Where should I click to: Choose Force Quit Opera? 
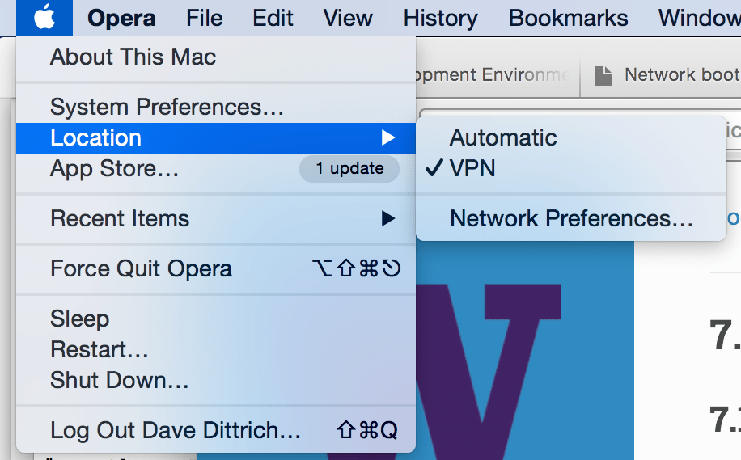pos(216,268)
